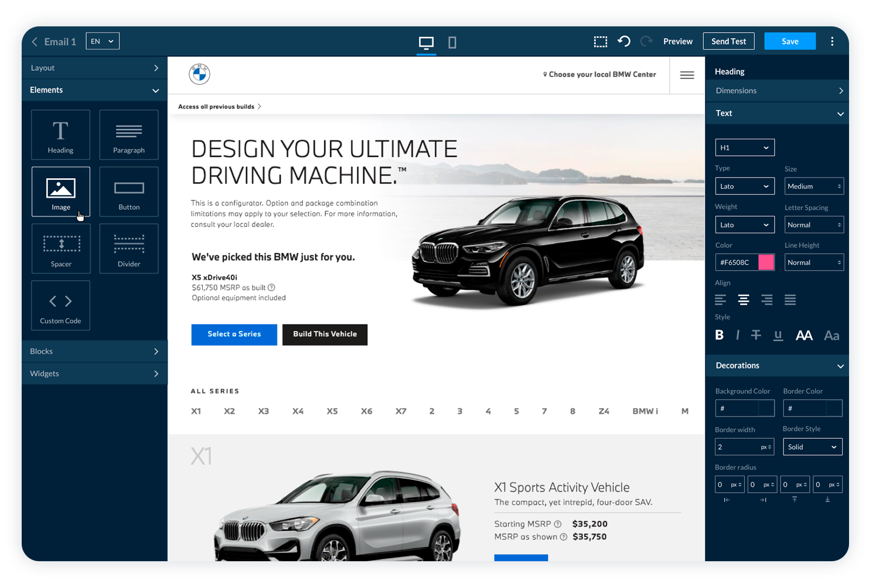Click Choose your local BMW Center

(599, 74)
